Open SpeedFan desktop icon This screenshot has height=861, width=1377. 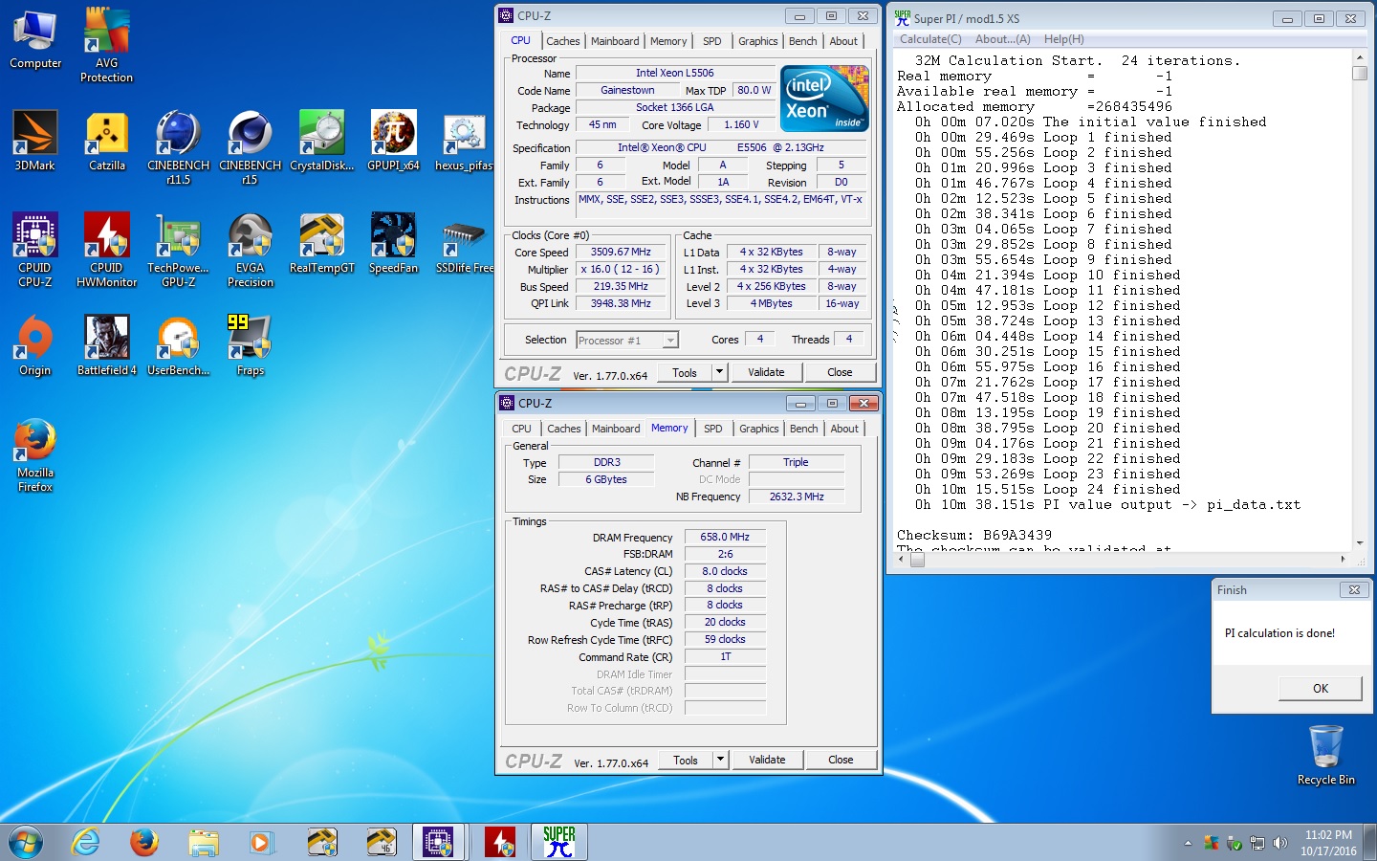pos(393,244)
